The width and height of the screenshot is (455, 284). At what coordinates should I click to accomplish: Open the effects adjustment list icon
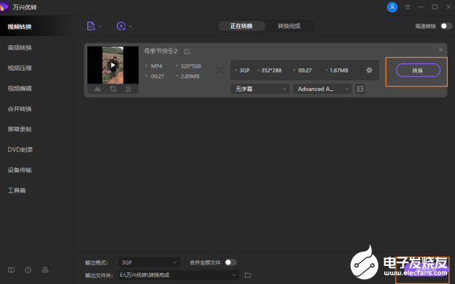(x=129, y=89)
